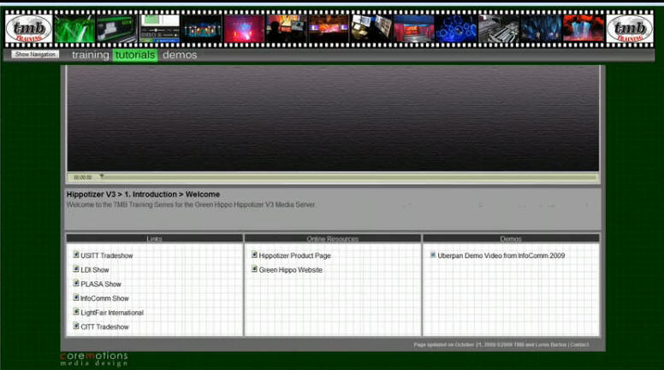664x370 pixels.
Task: Open the CITT Tradeshow link
Action: point(104,327)
